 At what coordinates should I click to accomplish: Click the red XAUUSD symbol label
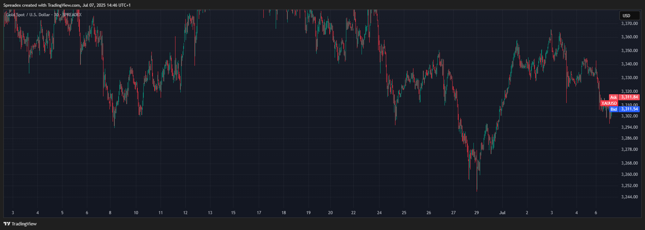tap(609, 103)
